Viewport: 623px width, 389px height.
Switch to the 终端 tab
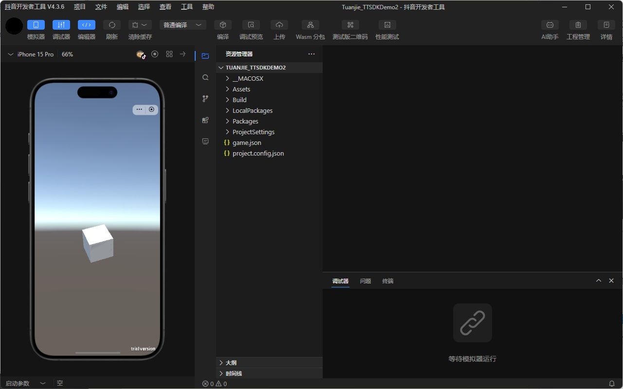tap(388, 281)
